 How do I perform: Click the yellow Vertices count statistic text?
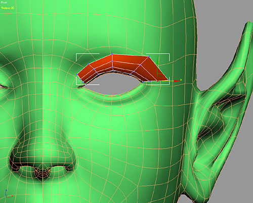pos(8,8)
